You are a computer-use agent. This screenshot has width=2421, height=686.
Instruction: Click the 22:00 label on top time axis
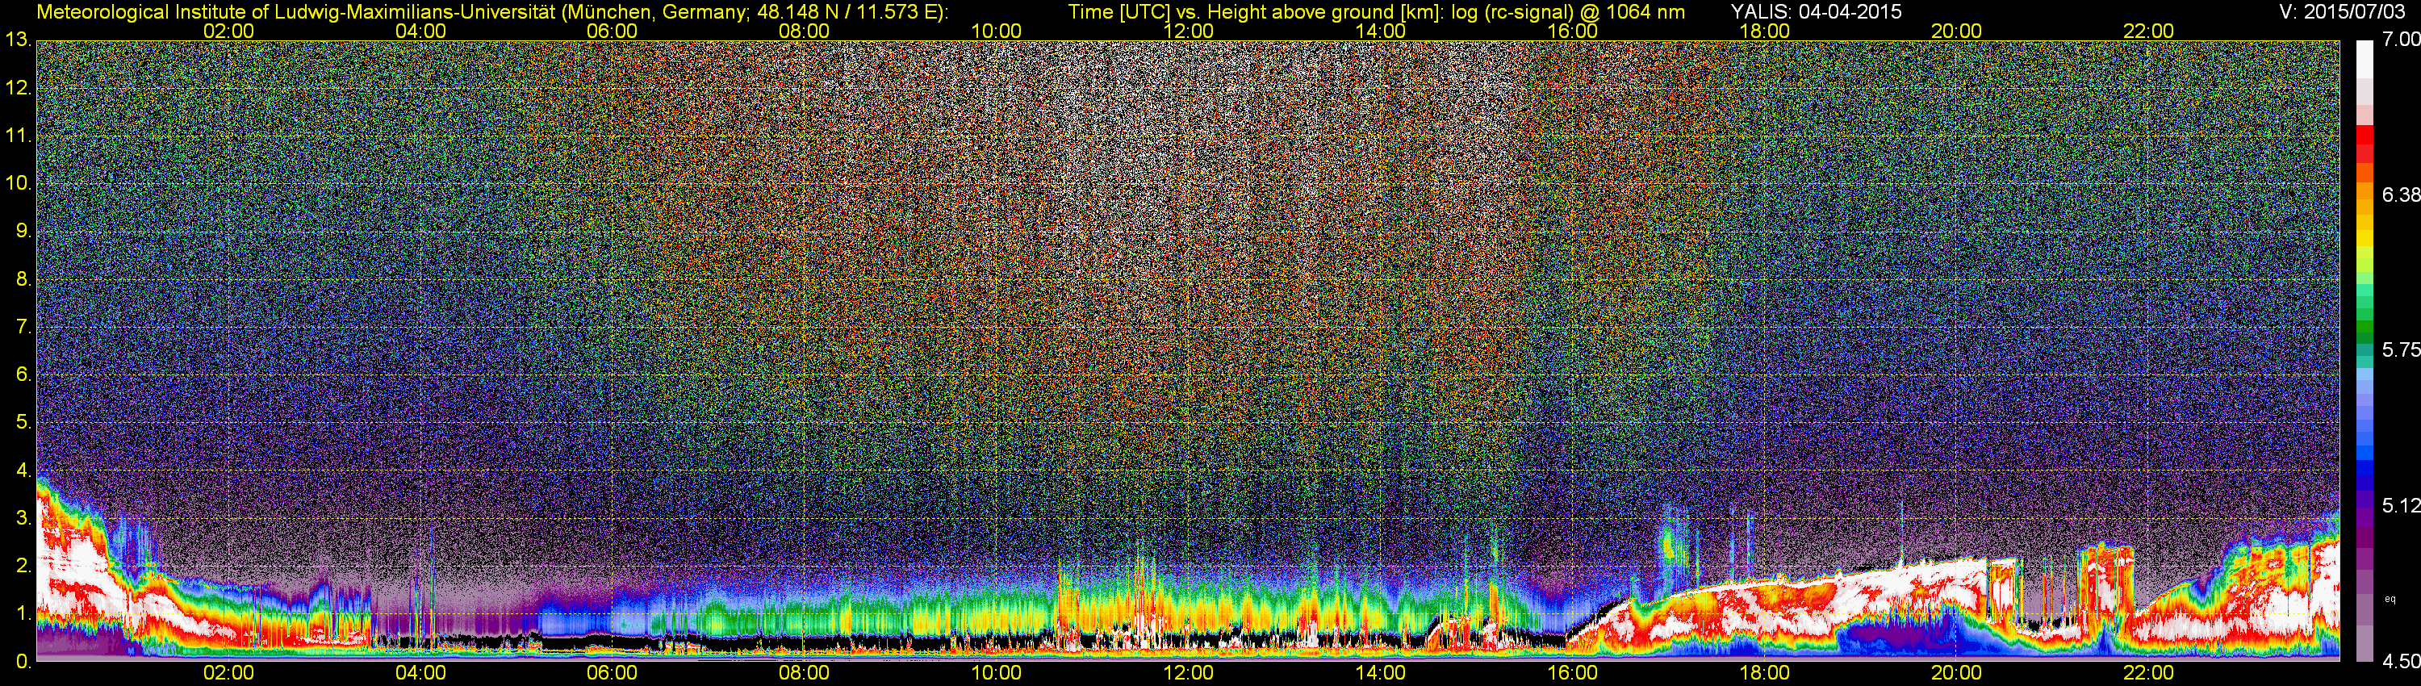coord(2148,31)
